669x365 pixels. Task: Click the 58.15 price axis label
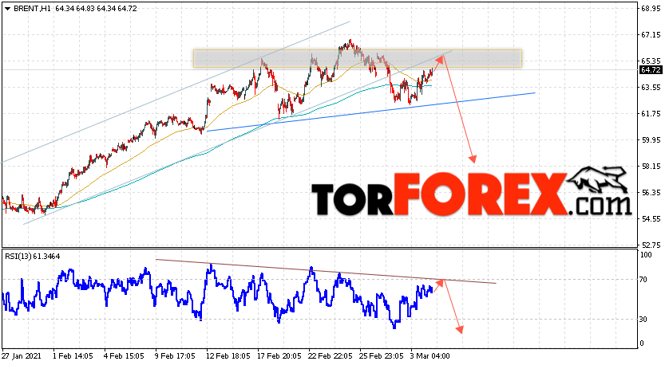coord(651,166)
